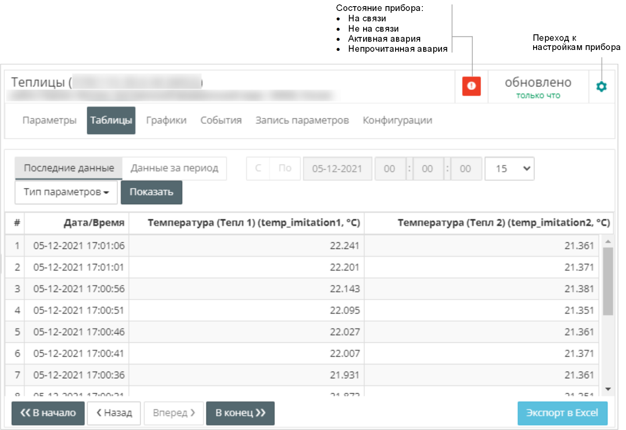Jump to first page with В начало
The image size is (626, 430).
pos(48,413)
